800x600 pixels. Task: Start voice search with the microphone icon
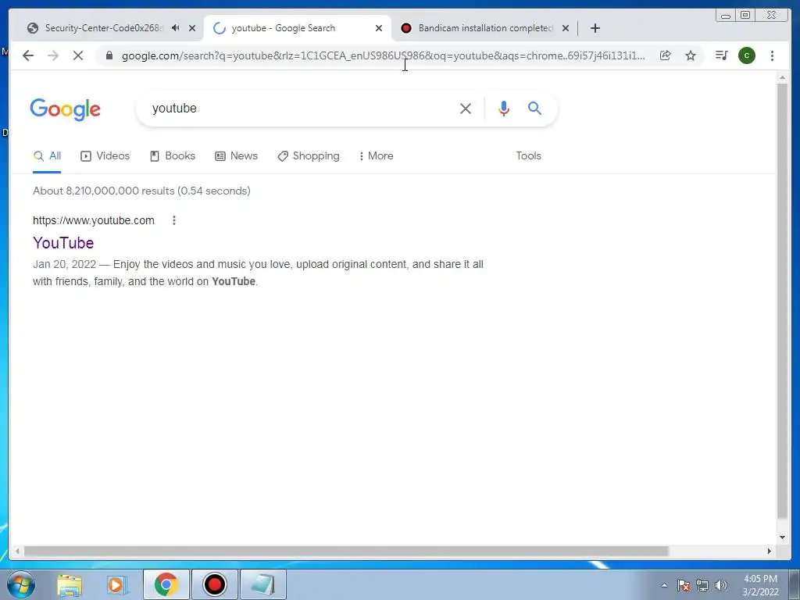(504, 108)
